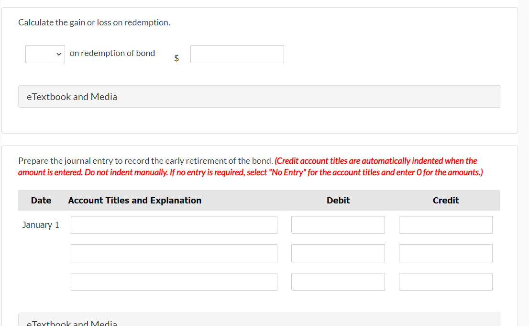529x326 pixels.
Task: Click the 'Credit' column header
Action: [x=446, y=200]
